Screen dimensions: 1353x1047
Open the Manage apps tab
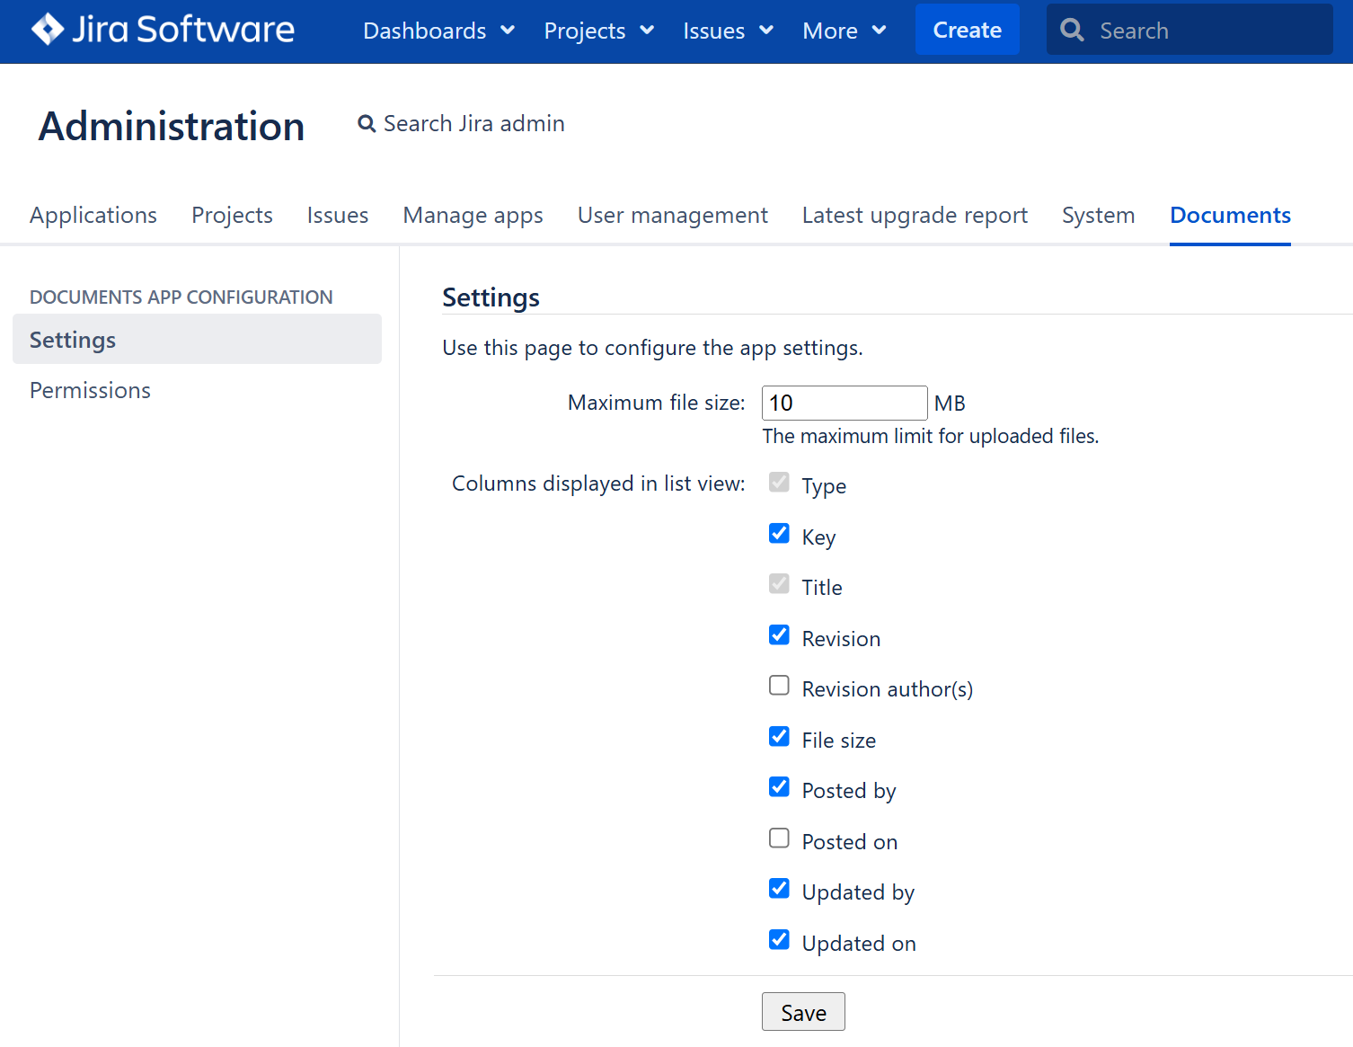point(473,215)
